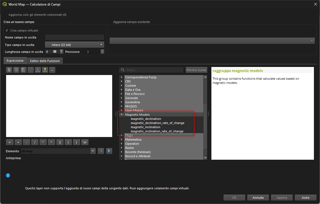Open 'Tipo campo in uscita' dropdown
This screenshot has width=320, height=204.
(74, 45)
